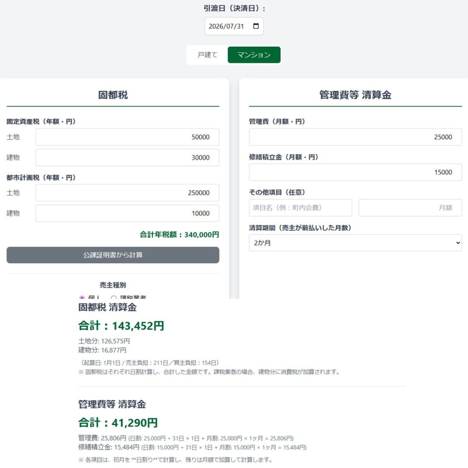Open the calendar picker icon for 引渡日
The height and width of the screenshot is (468, 468).
coord(256,26)
